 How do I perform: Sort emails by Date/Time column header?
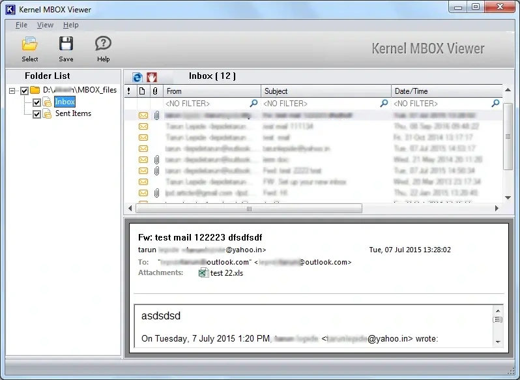pos(447,91)
